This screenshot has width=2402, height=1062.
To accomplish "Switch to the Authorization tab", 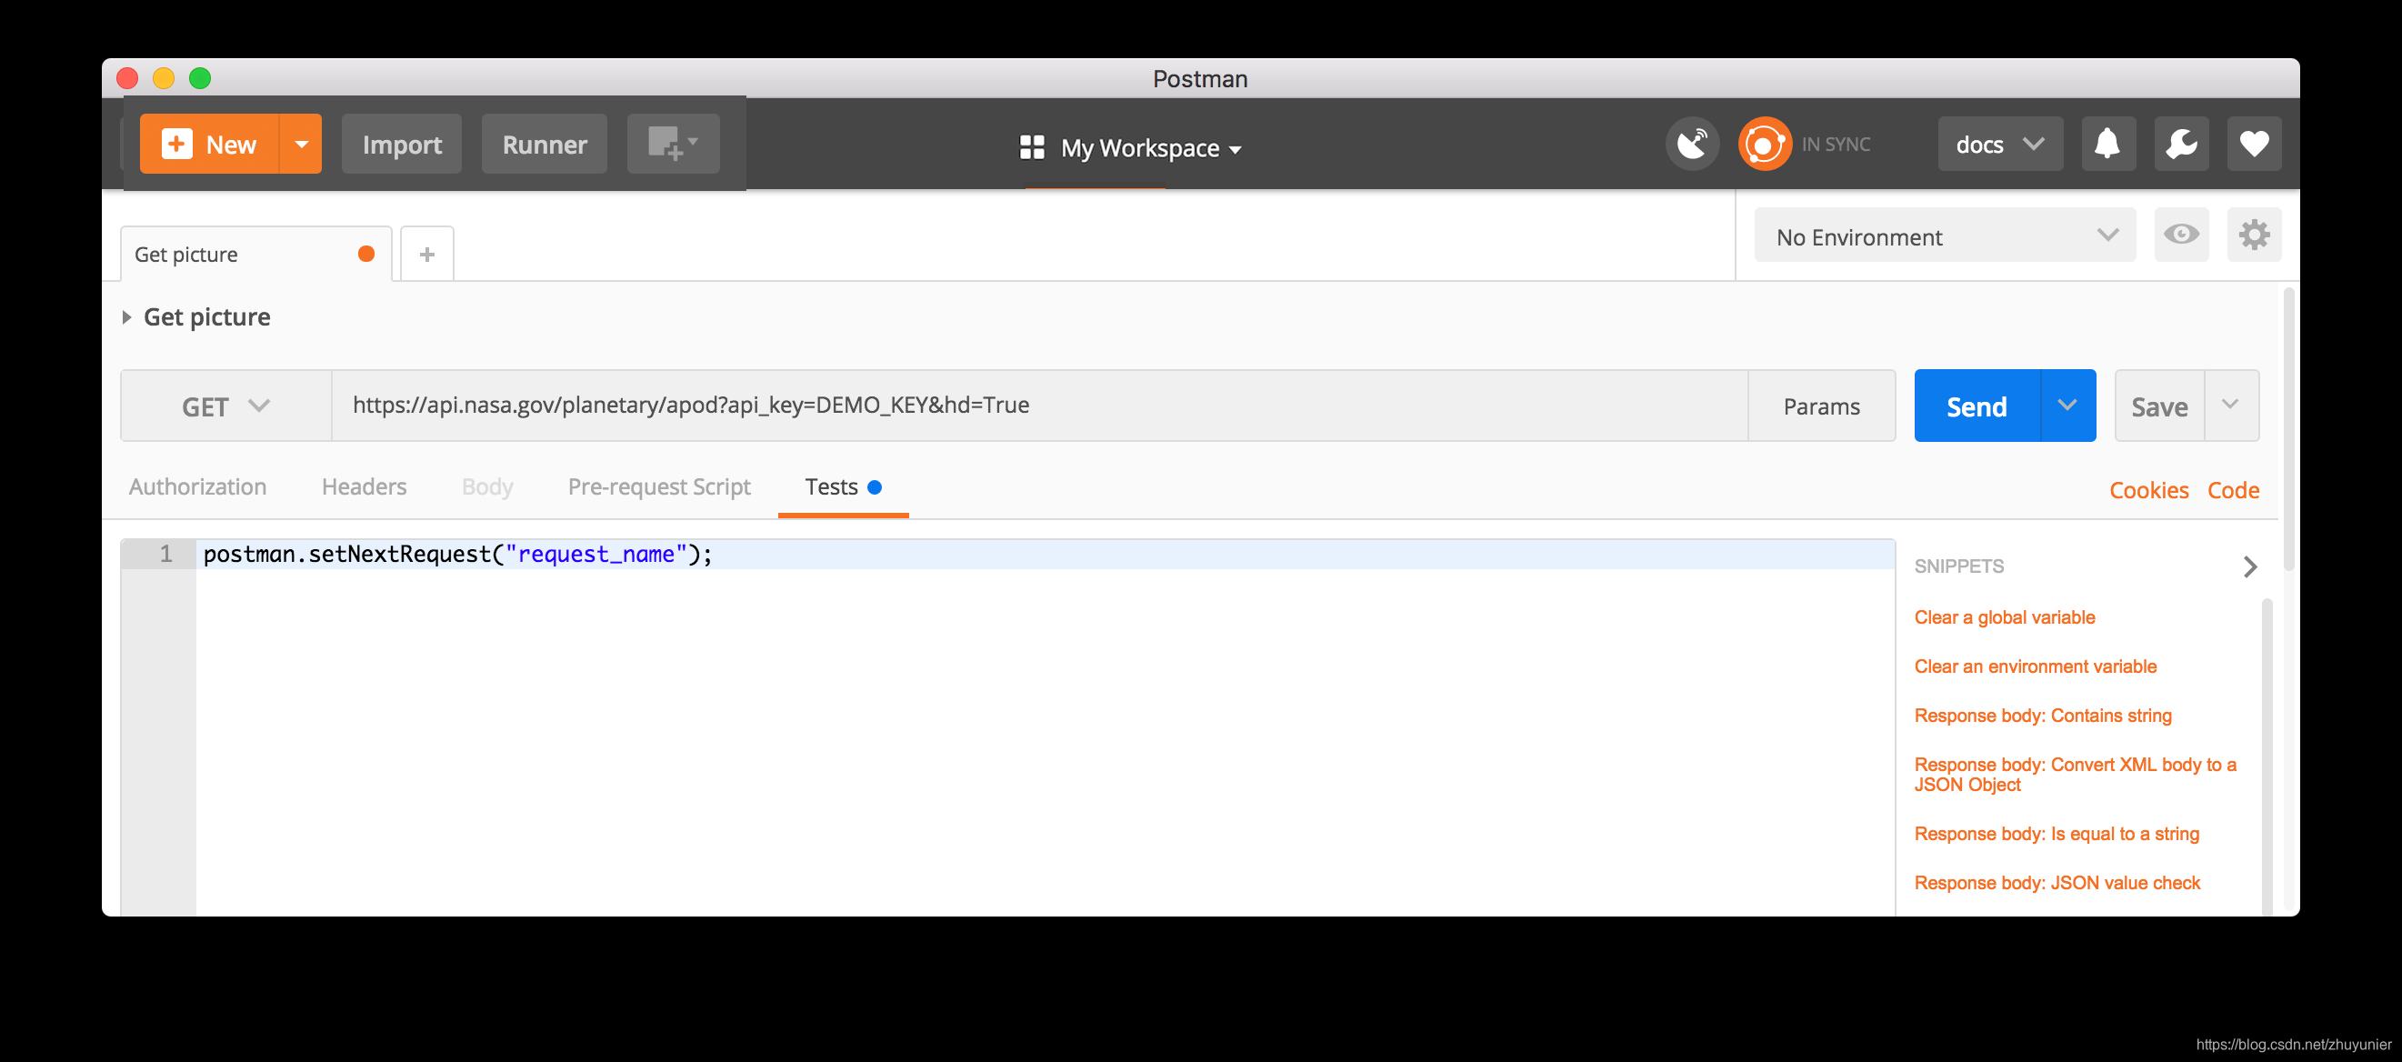I will point(197,486).
